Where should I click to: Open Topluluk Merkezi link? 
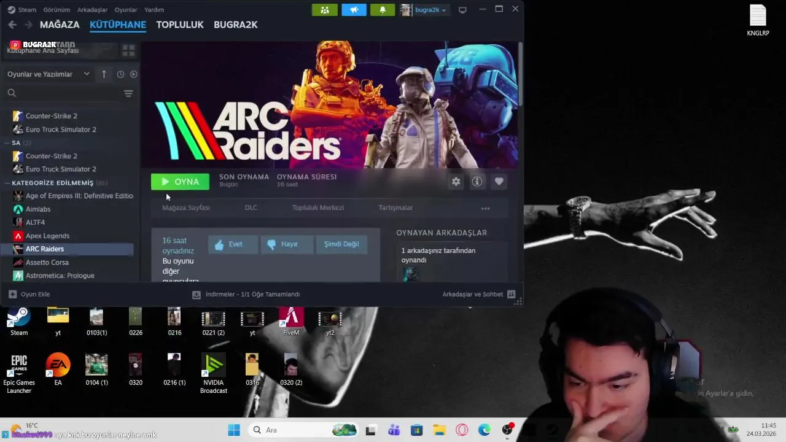pyautogui.click(x=318, y=208)
